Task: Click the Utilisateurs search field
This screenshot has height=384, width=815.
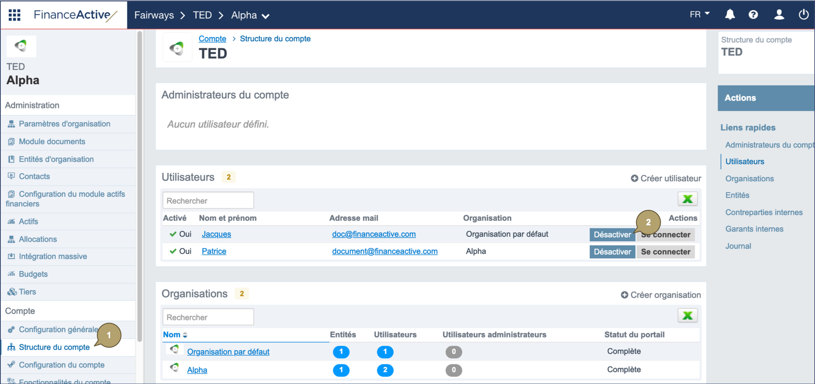Action: 208,200
